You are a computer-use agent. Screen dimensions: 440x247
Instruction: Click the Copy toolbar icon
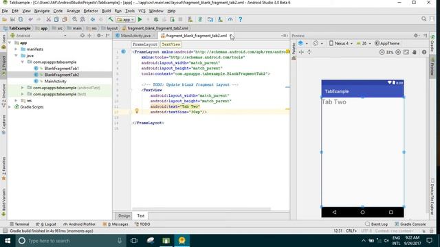pyautogui.click(x=56, y=20)
